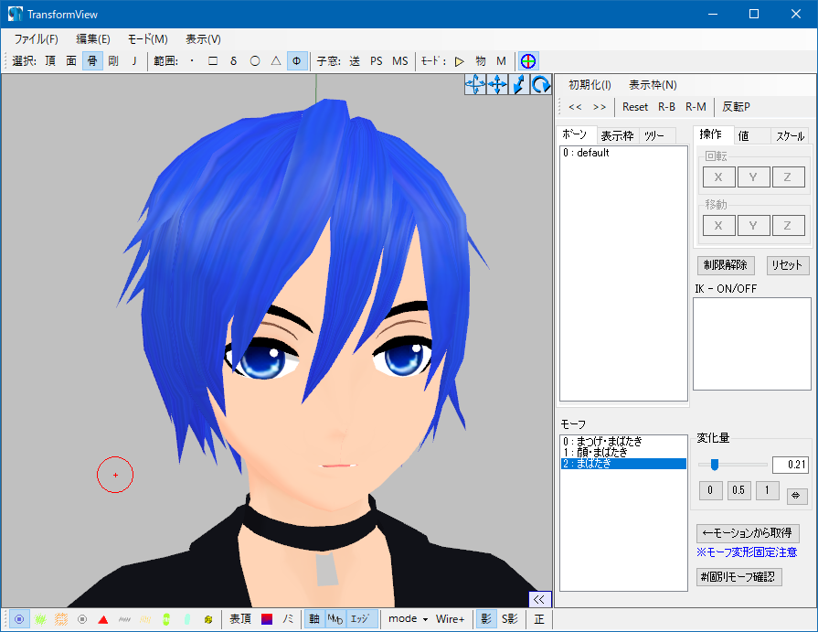This screenshot has width=818, height=632.
Task: Set morph amount with the 0.5 button
Action: pos(738,490)
